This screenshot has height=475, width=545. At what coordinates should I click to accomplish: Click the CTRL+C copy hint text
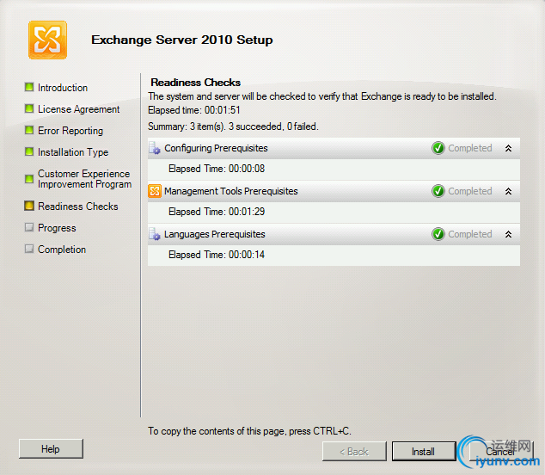pyautogui.click(x=249, y=431)
